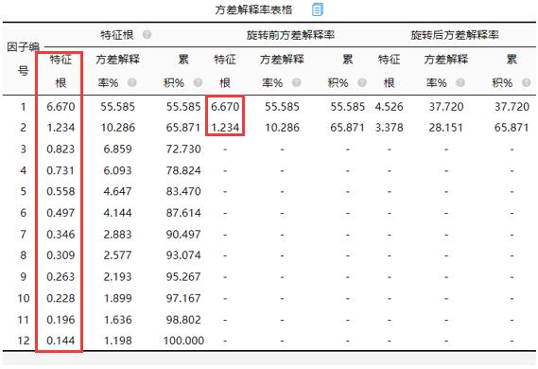Click cumulative value 78.824
The height and width of the screenshot is (369, 538).
point(183,170)
